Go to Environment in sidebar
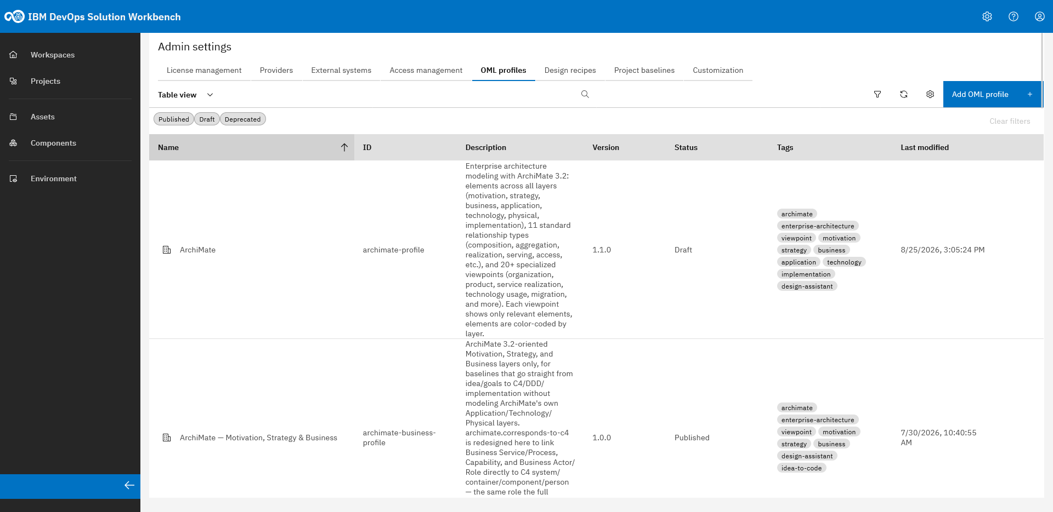 (x=54, y=179)
